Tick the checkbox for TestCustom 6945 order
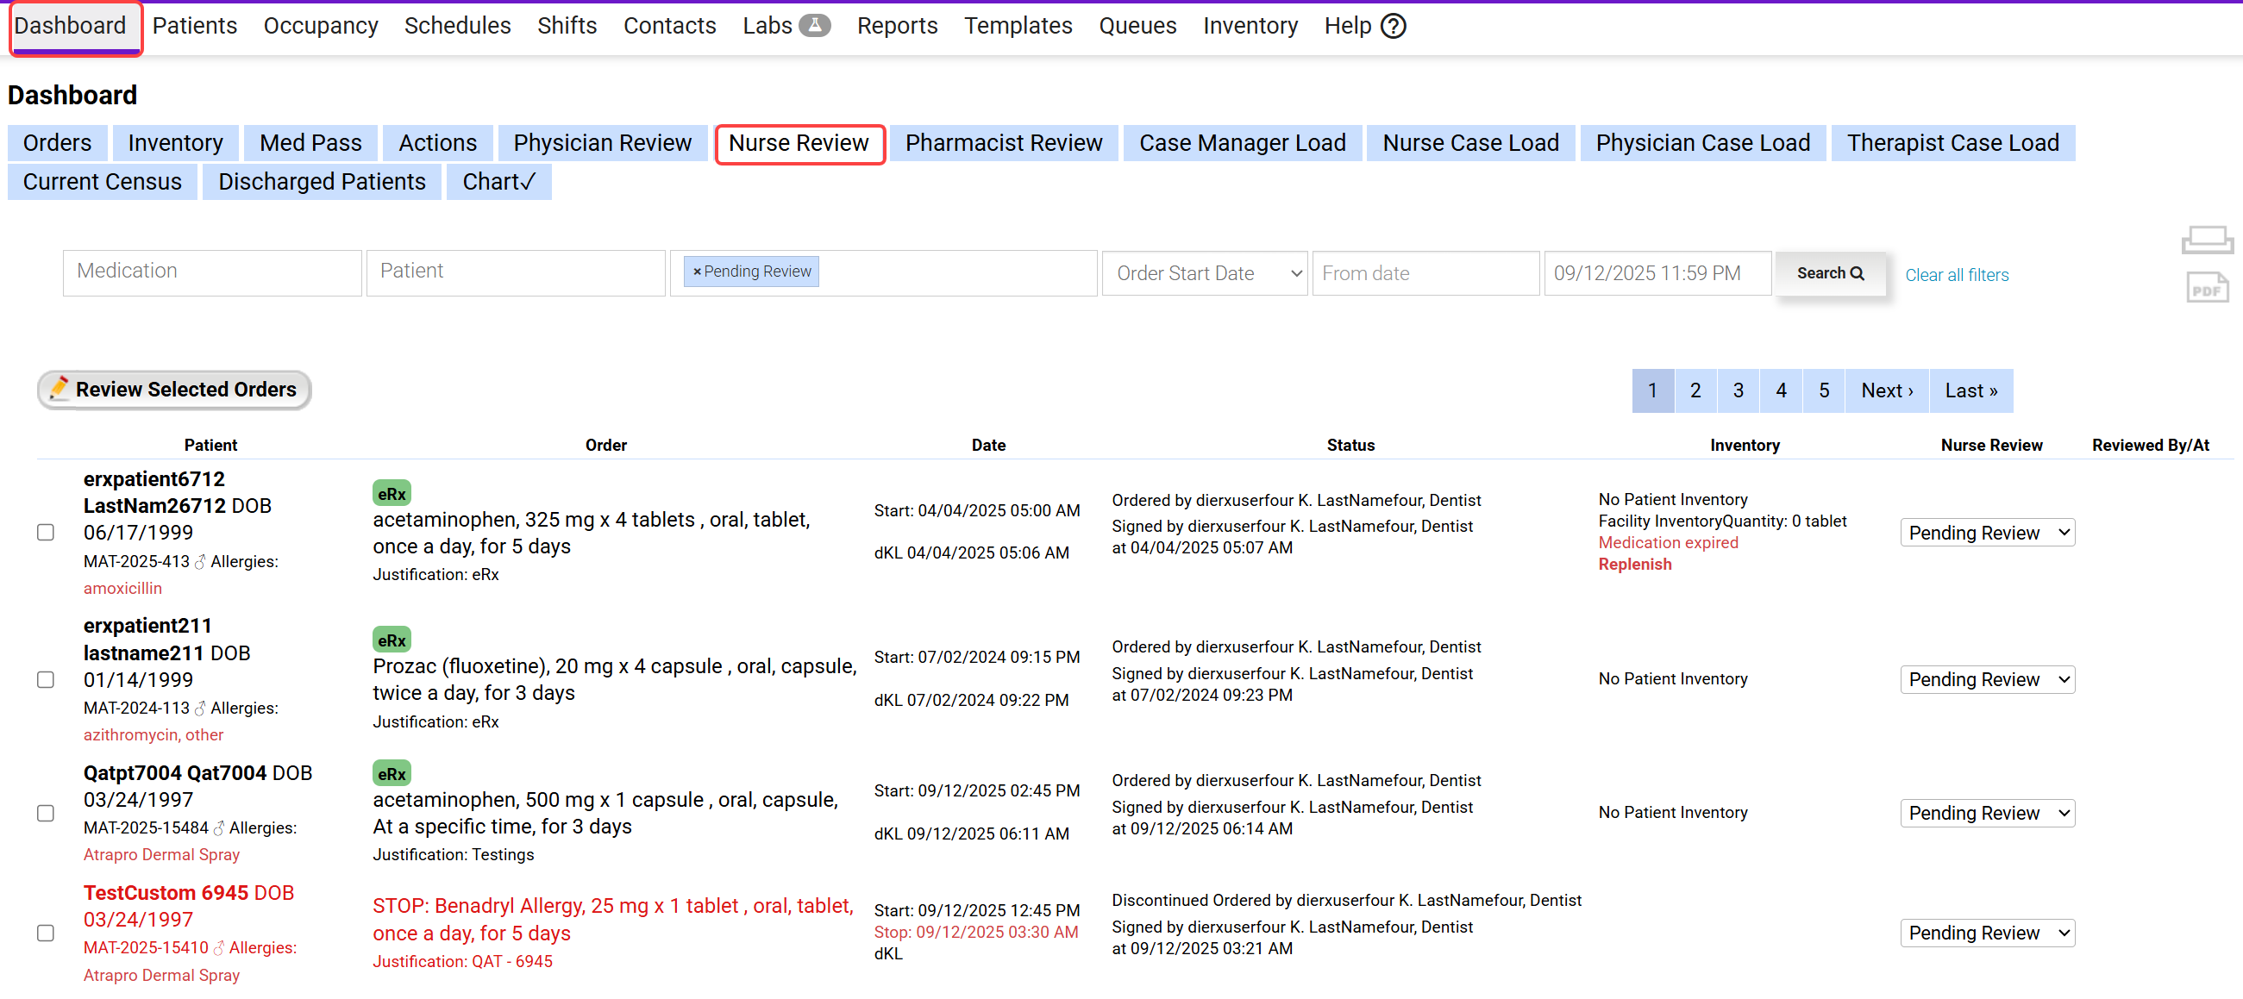This screenshot has height=999, width=2243. [47, 933]
